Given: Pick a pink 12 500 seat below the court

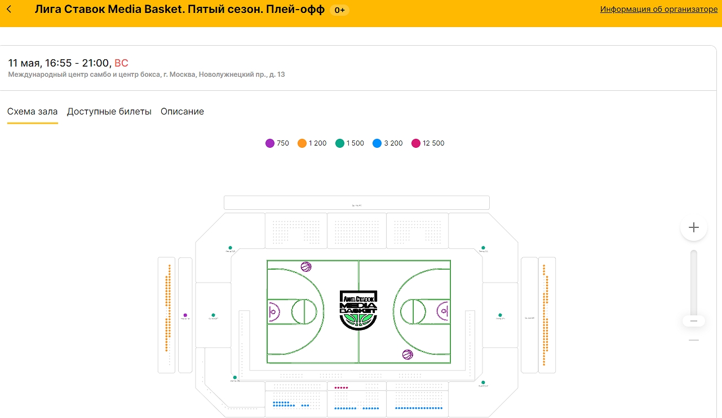Looking at the screenshot, I should (x=341, y=387).
